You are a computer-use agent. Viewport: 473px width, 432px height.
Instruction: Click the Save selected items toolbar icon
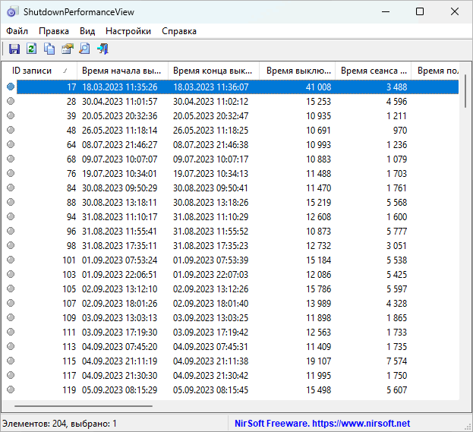(14, 49)
